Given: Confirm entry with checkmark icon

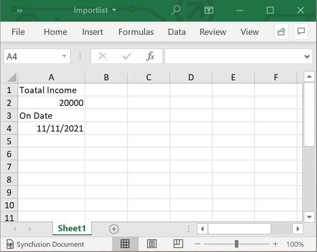Looking at the screenshot, I should click(x=127, y=56).
